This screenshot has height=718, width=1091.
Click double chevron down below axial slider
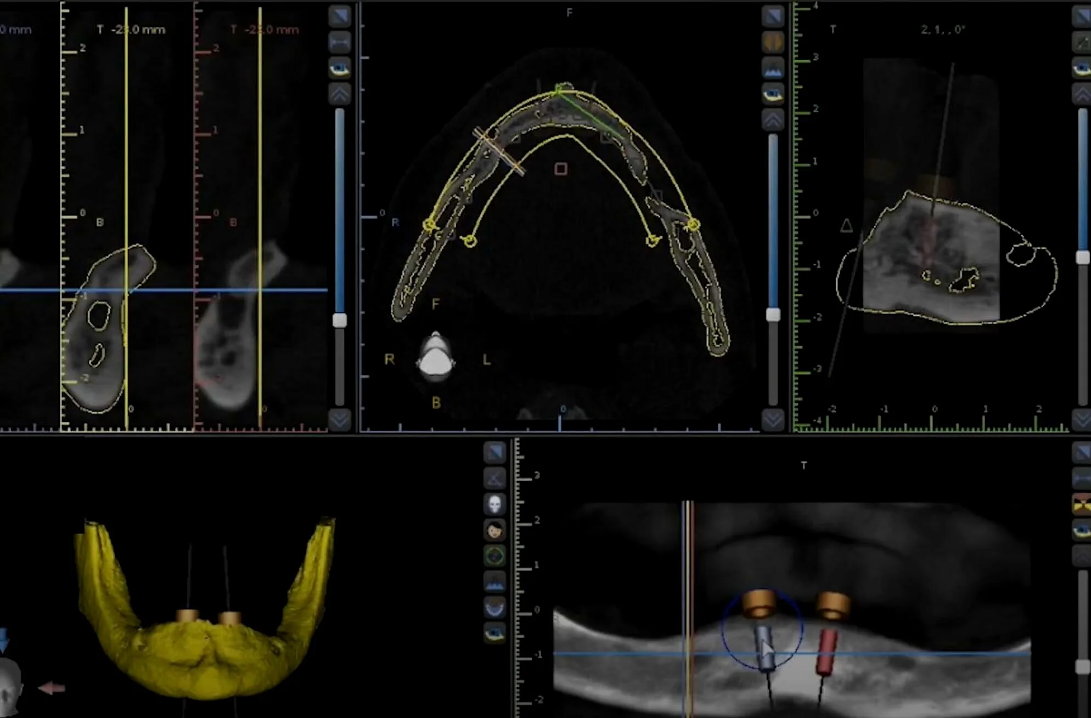click(x=773, y=420)
